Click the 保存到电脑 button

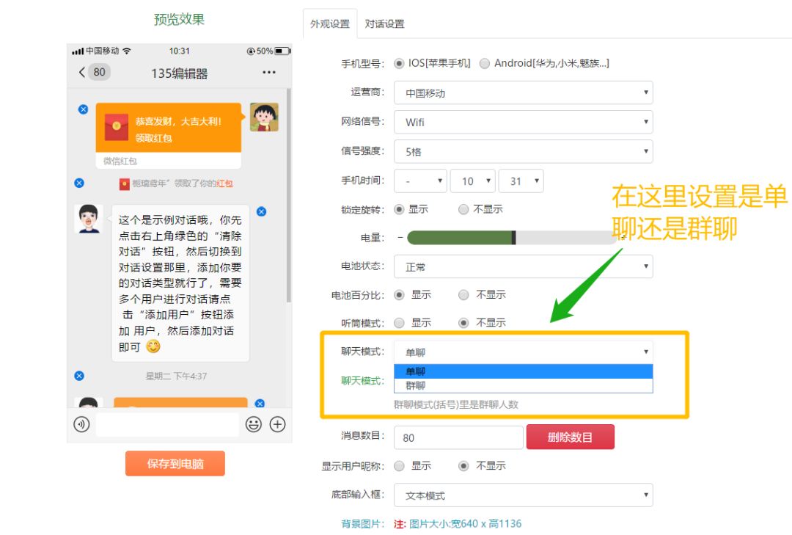[x=175, y=463]
